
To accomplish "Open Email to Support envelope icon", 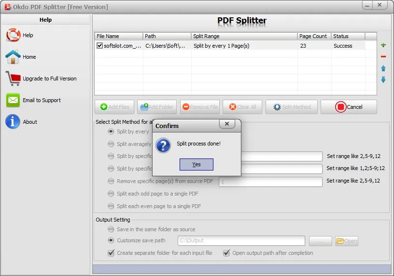I will (13, 100).
